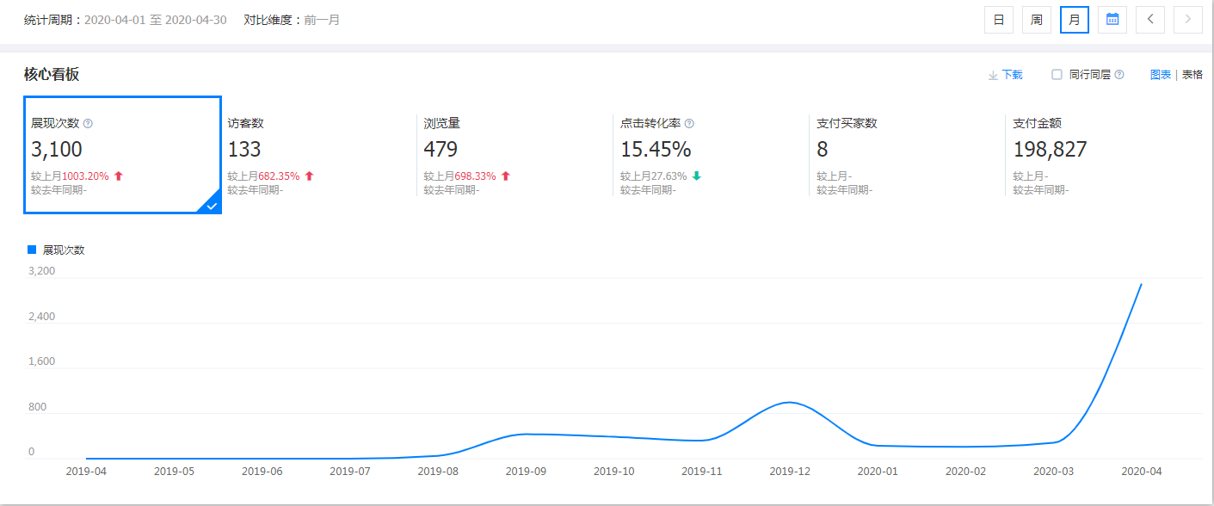Switch to 日 daily view
Image resolution: width=1214 pixels, height=506 pixels.
pyautogui.click(x=999, y=19)
